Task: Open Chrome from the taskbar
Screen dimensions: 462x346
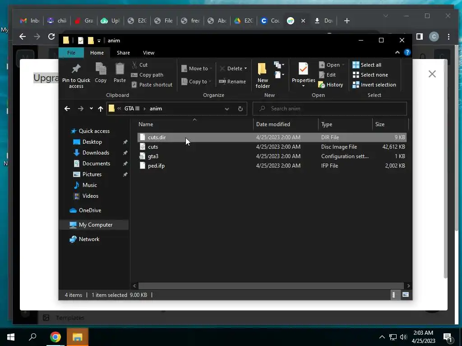Action: [55, 337]
